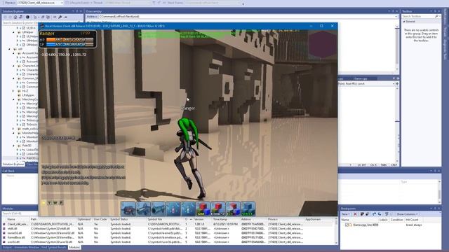Viewport: 449px width, 252px height.
Task: Collapse the util folder in Solution Explorer
Action: tap(9, 49)
